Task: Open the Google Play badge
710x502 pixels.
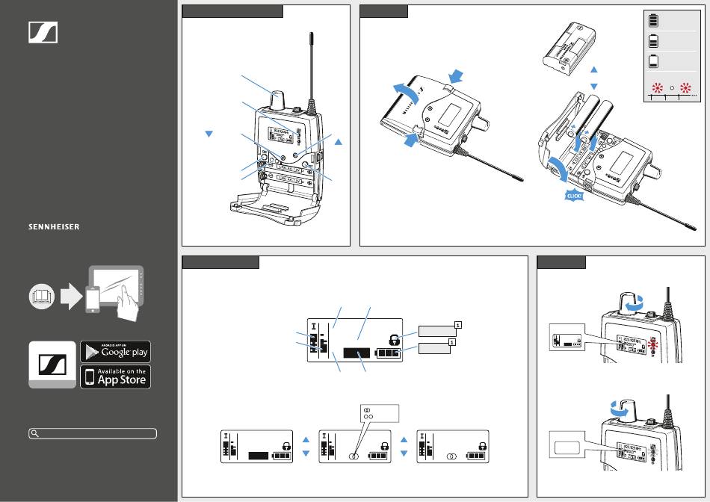Action: point(115,352)
